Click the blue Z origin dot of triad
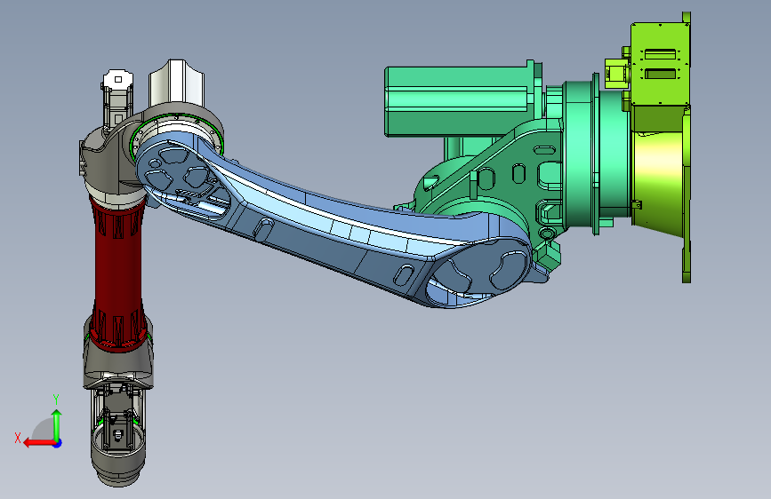Image resolution: width=771 pixels, height=499 pixels. click(58, 443)
